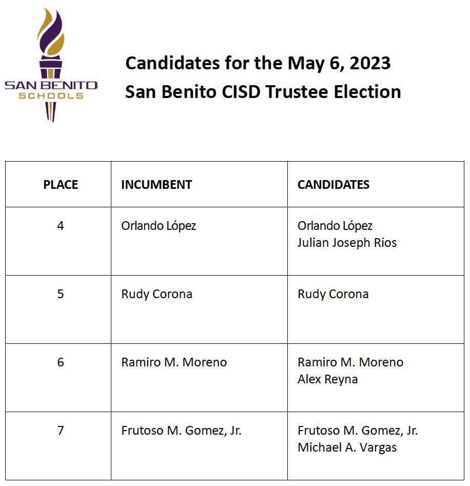Click Orlando López in the Incumbent column

click(159, 226)
